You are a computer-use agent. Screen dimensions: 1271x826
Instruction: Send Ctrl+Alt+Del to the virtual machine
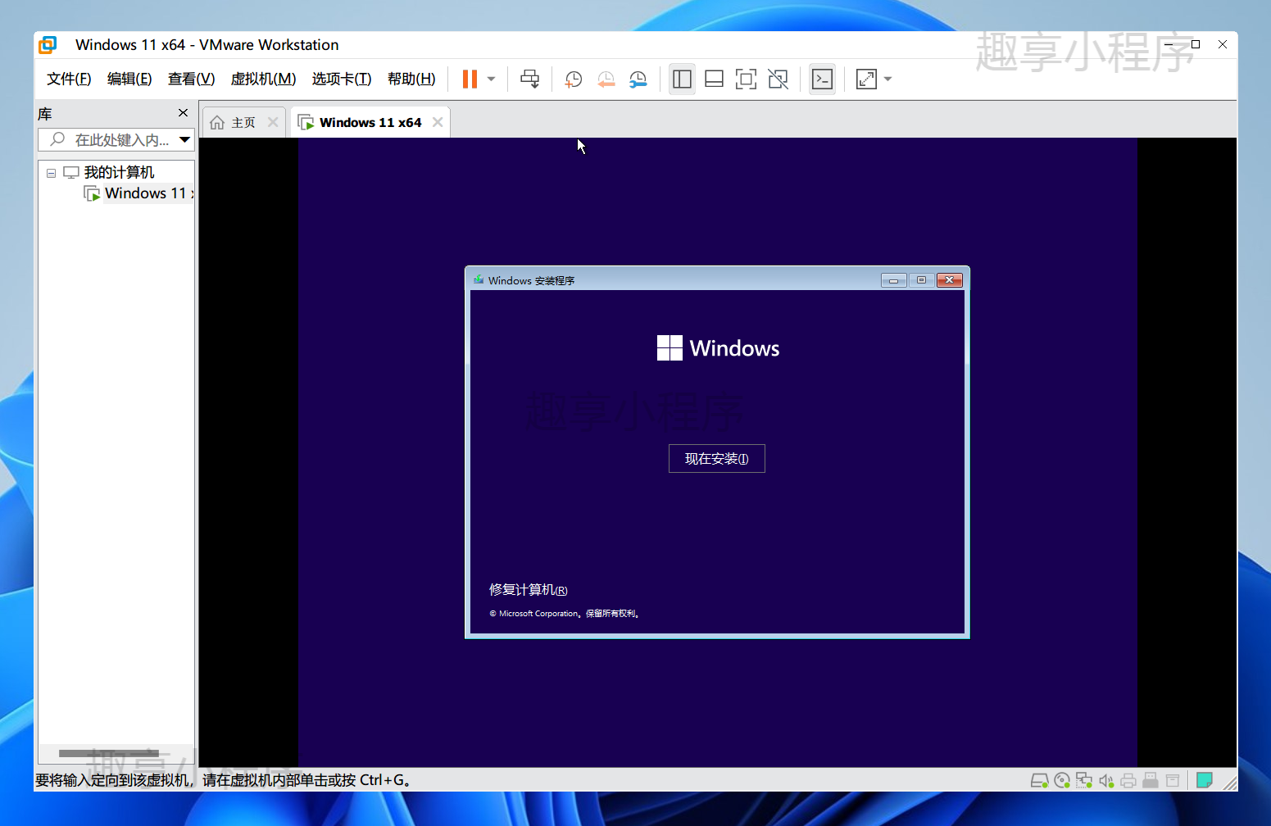[530, 79]
